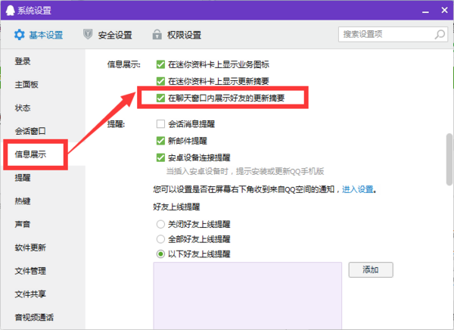Select 文件管理 in the sidebar
454x330 pixels.
[30, 271]
